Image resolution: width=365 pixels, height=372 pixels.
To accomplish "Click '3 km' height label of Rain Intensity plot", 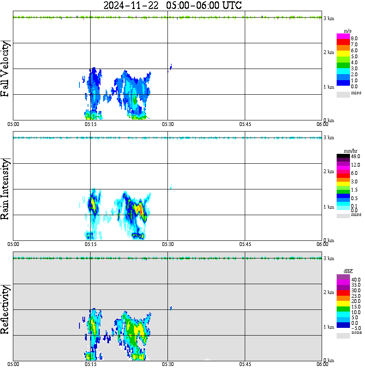I will (x=328, y=138).
